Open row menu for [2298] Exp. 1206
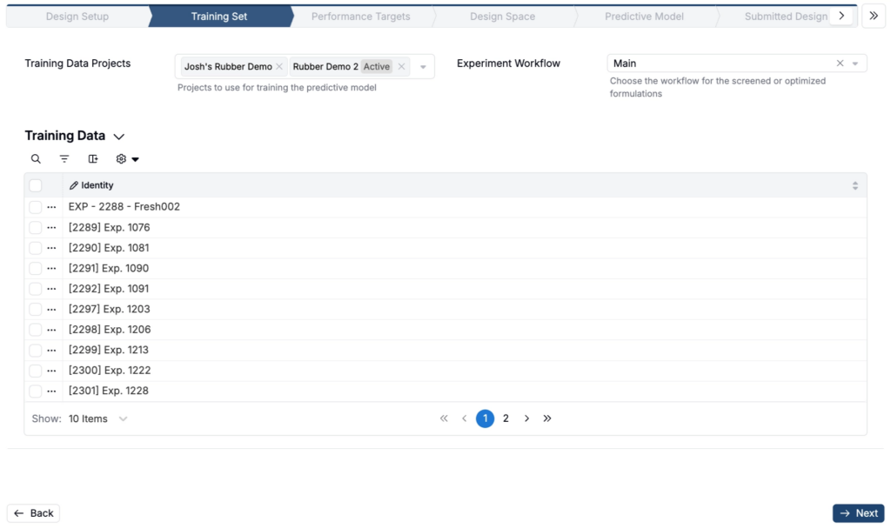Image resolution: width=891 pixels, height=529 pixels. (x=51, y=330)
